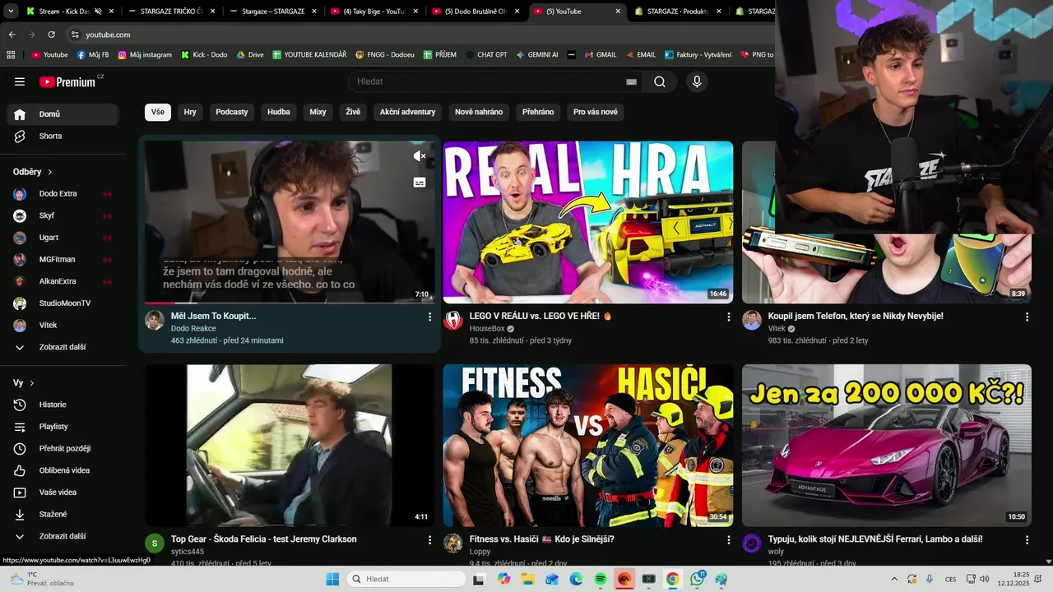Switch to STARGAZE TRIČKO browser tab

(173, 12)
